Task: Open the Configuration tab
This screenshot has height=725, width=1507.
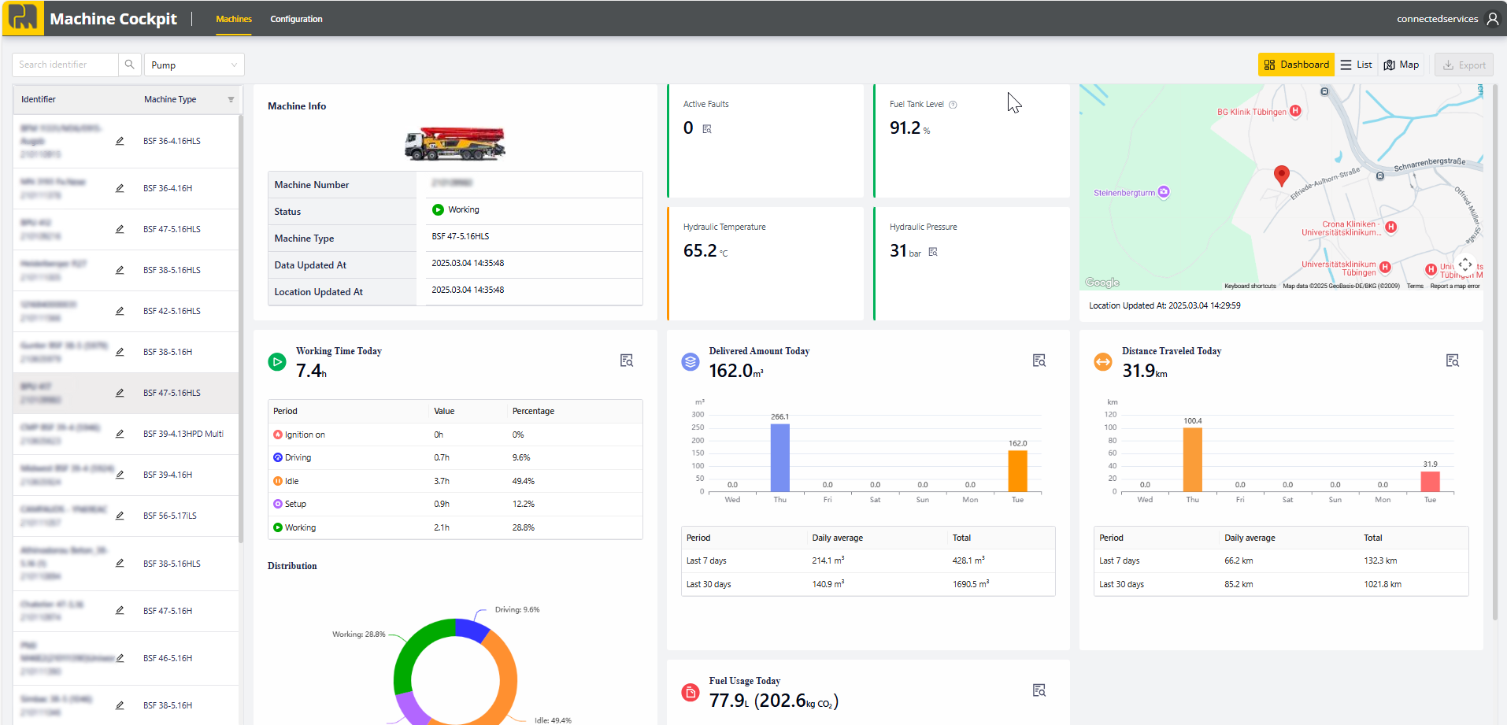Action: click(296, 19)
